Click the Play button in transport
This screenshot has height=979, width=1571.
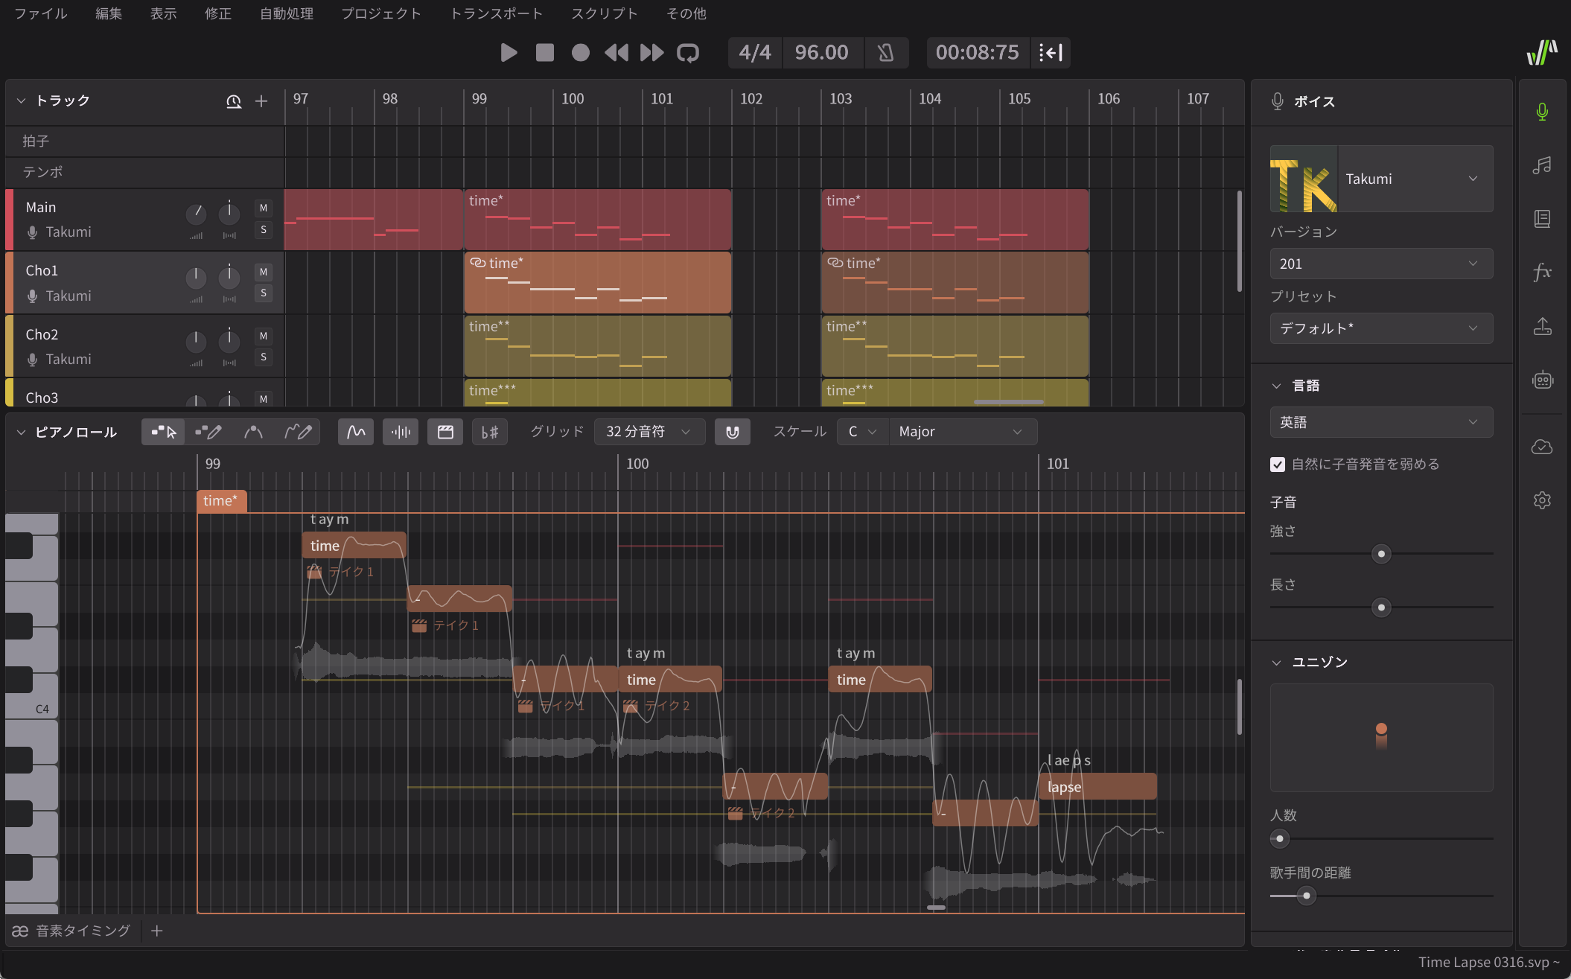[509, 53]
